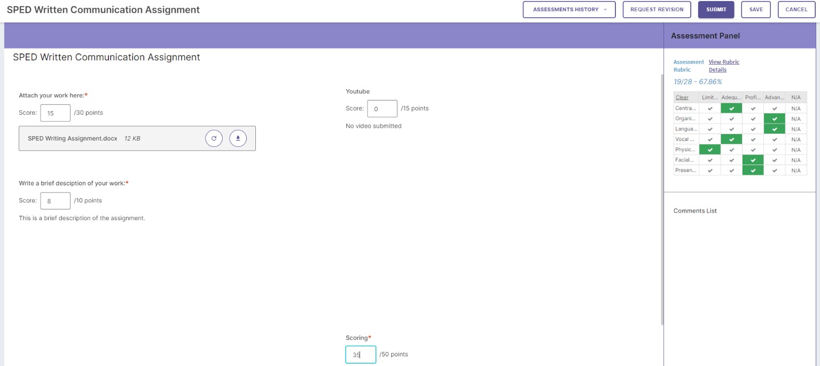Submit the assessment
This screenshot has width=820, height=366.
point(716,10)
